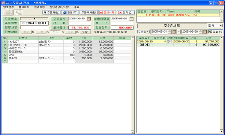Open calendar picker next to 주문일자 date
Image resolution: width=225 pixels, height=135 pixels.
click(89, 19)
